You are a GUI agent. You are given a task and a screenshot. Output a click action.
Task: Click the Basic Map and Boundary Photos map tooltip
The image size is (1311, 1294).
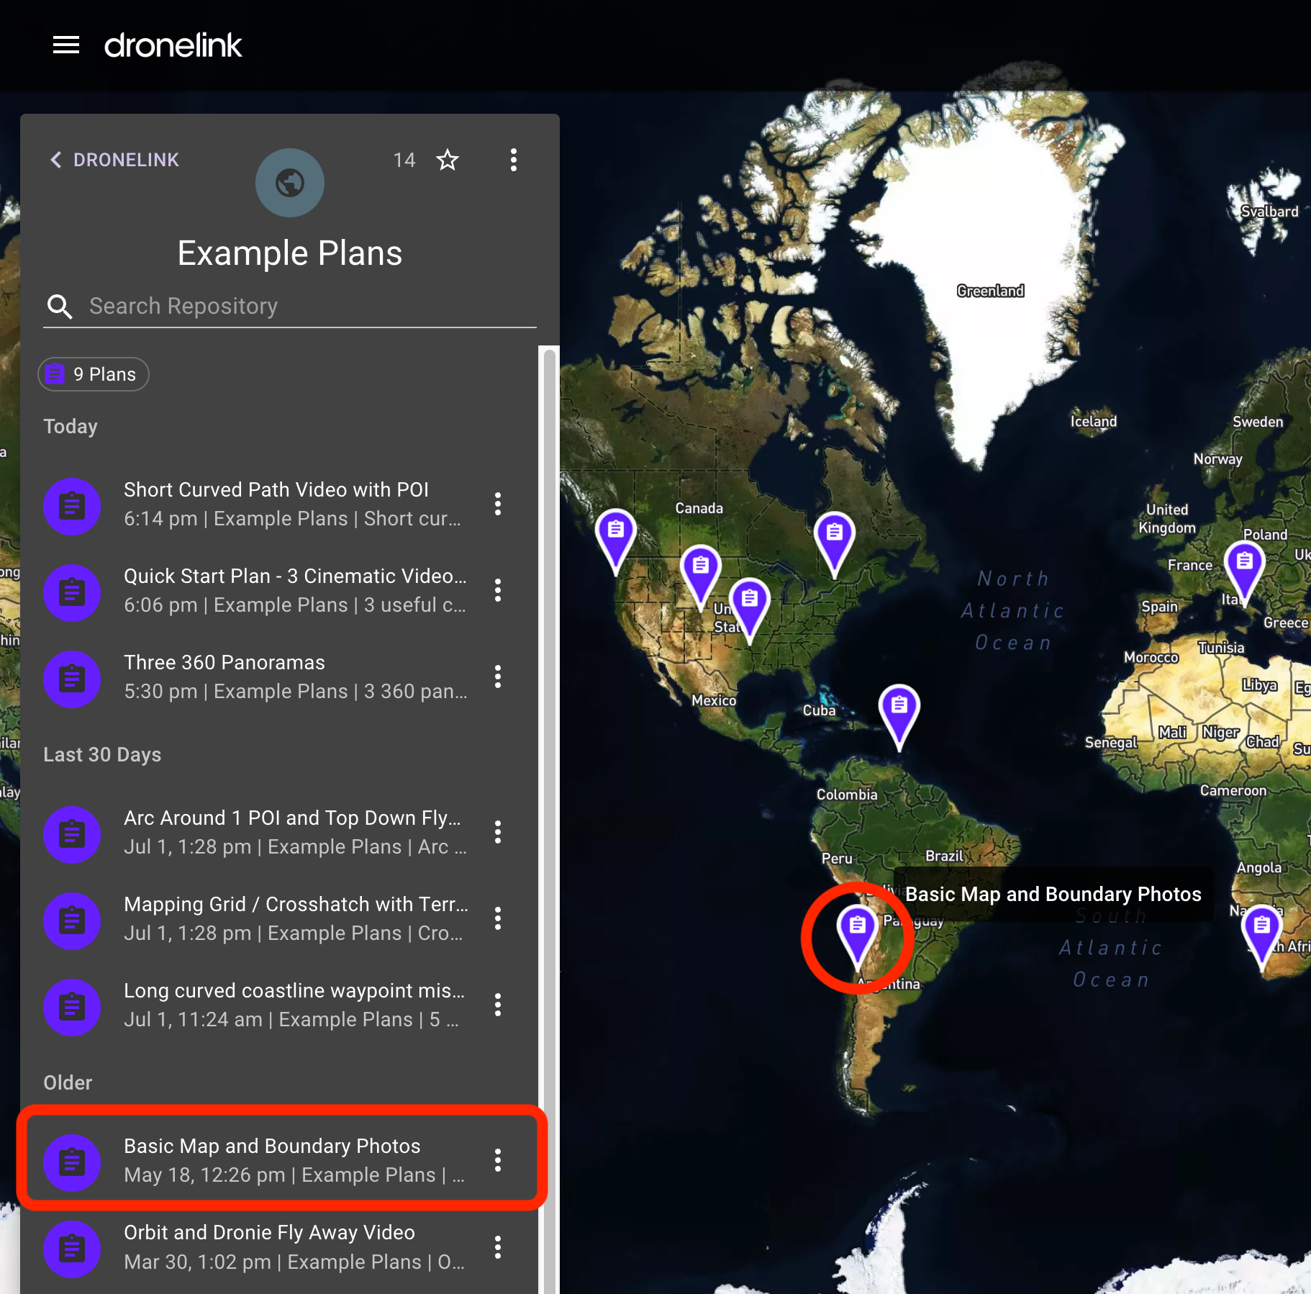[x=1053, y=894]
